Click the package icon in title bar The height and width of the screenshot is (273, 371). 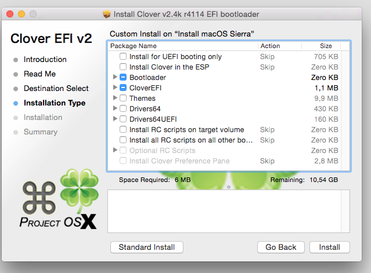106,14
